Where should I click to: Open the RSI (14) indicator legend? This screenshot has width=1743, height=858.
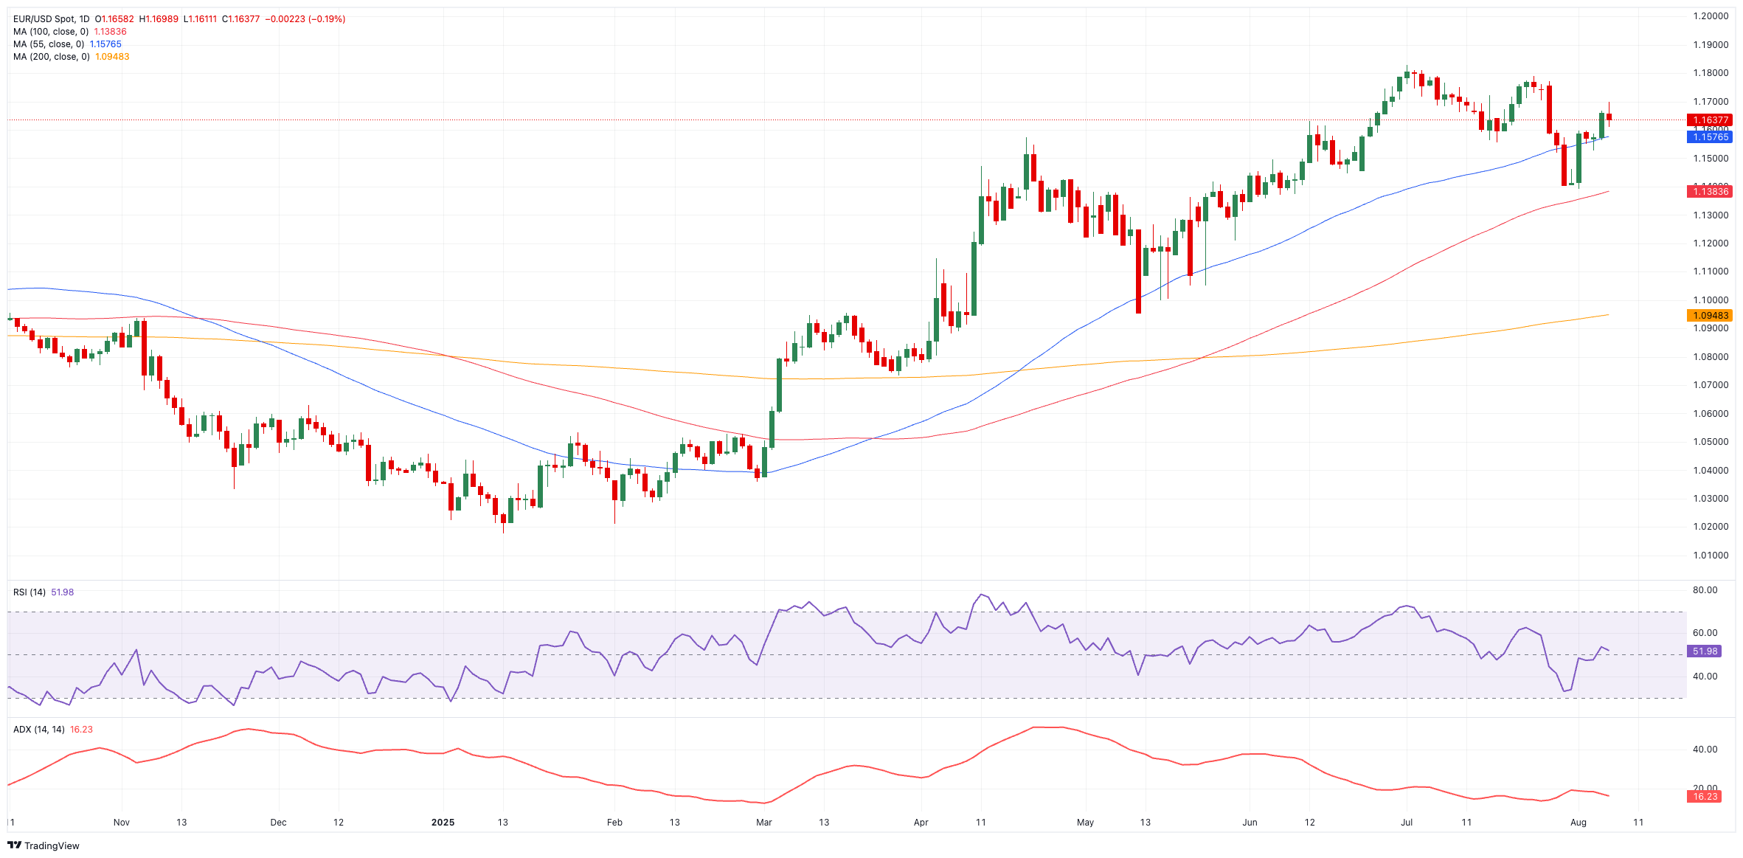coord(30,592)
